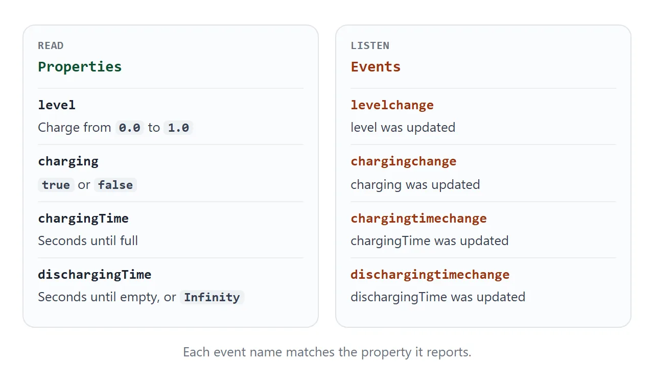Select the false code value
654x386 pixels.
[x=115, y=185]
